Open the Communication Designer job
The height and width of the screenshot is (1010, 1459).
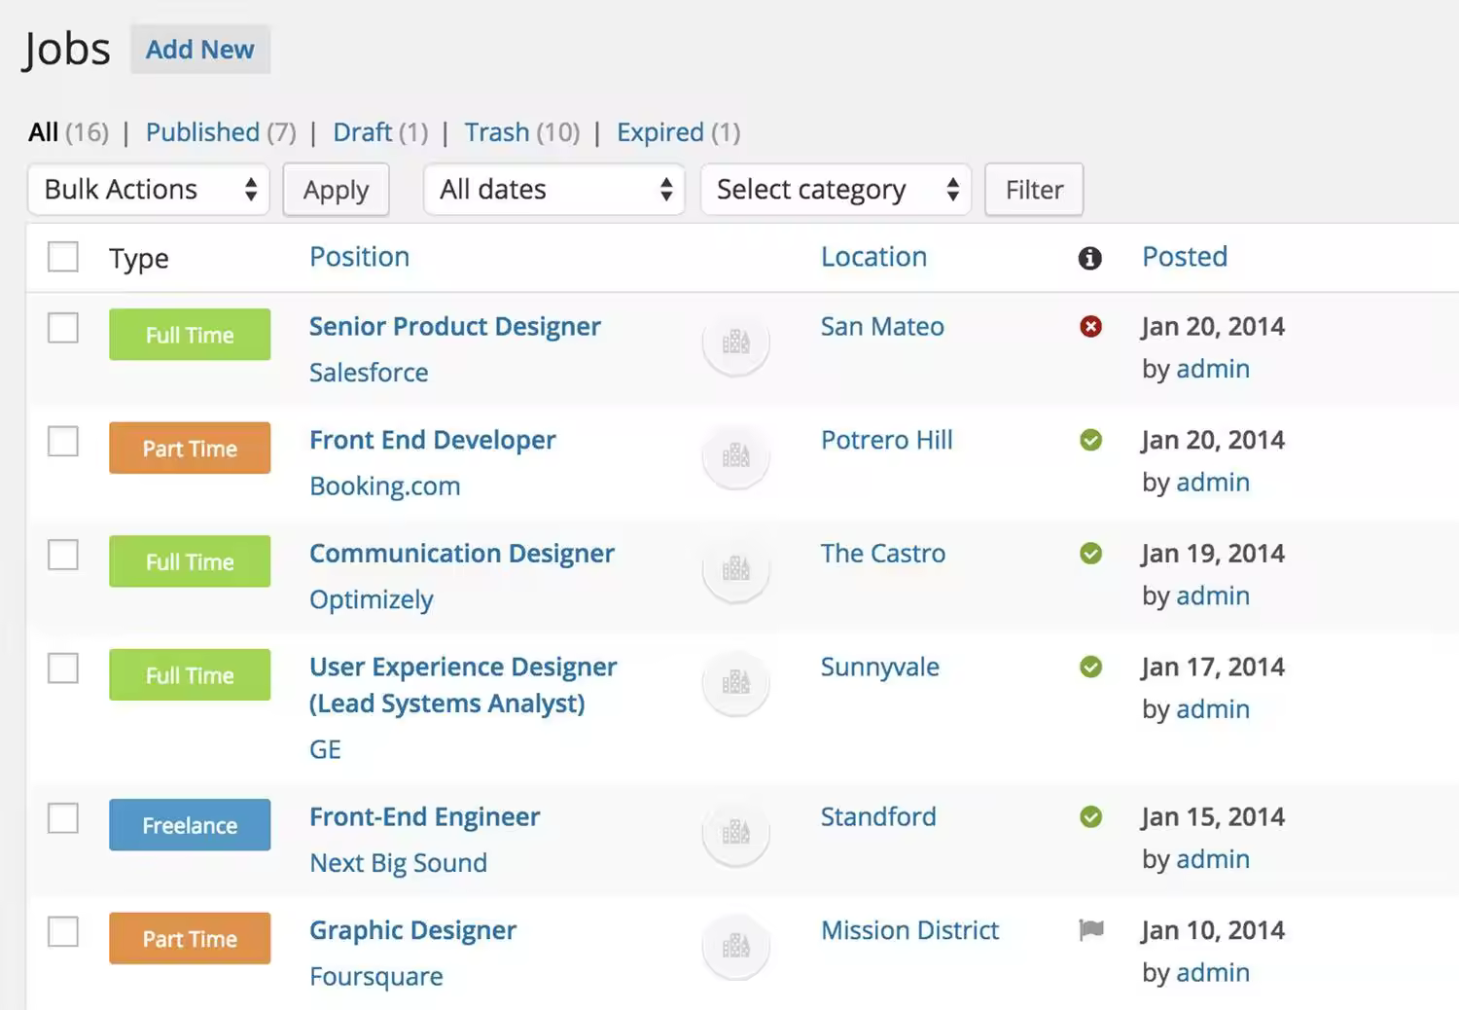(x=462, y=554)
